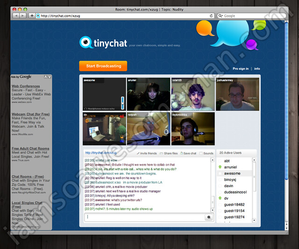Click the browser page vertical scrollbar
This screenshot has width=299, height=249.
pyautogui.click(x=286, y=100)
